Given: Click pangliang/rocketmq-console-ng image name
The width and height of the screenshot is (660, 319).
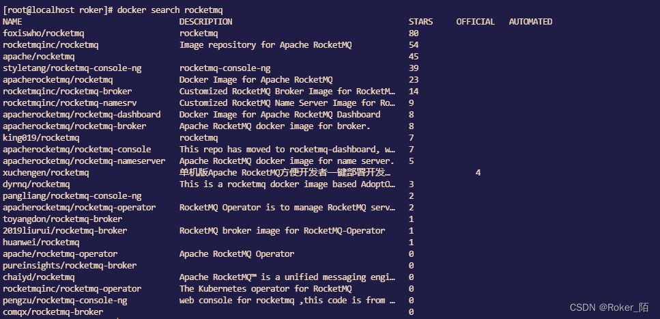Looking at the screenshot, I should [72, 196].
